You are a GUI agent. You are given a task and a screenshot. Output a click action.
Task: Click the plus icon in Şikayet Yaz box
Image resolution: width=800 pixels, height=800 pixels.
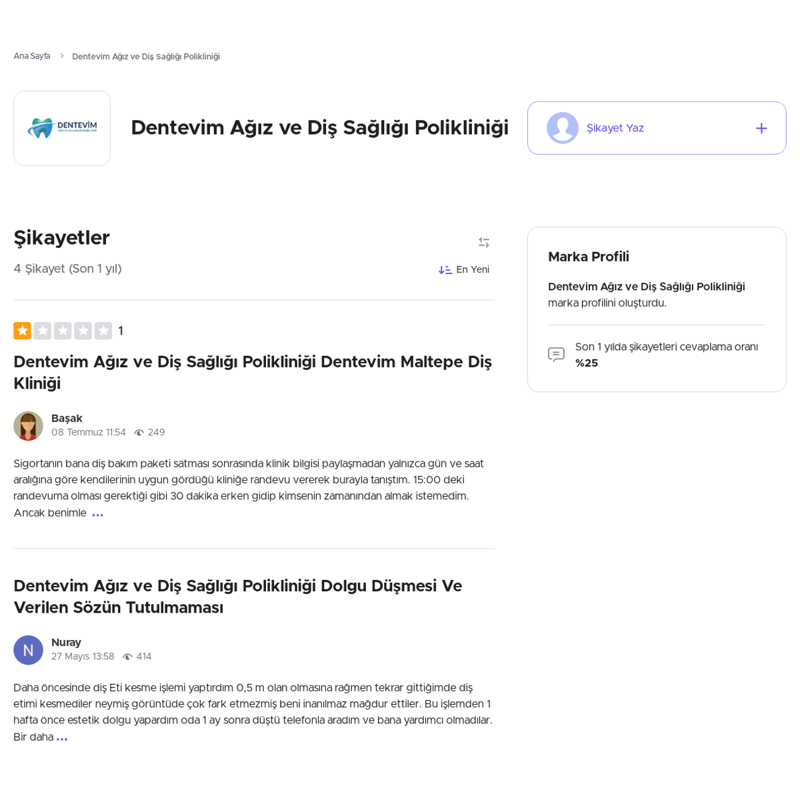coord(761,128)
